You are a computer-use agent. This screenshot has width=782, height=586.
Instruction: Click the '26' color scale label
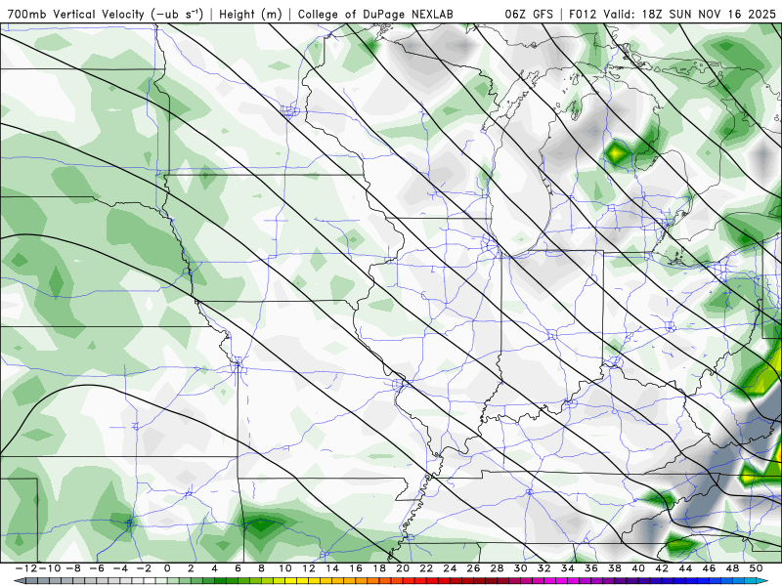point(473,568)
